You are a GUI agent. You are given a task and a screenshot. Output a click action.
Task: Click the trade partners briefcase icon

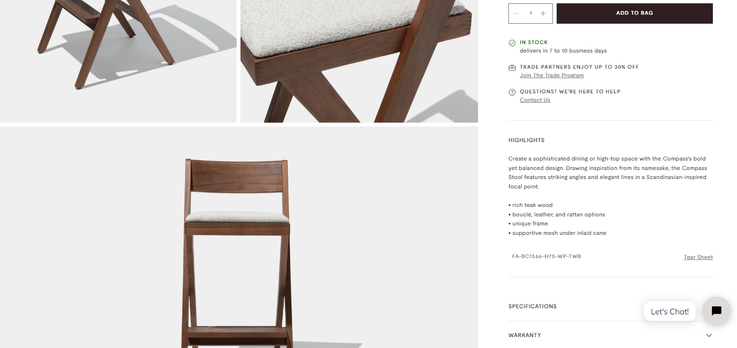[512, 68]
